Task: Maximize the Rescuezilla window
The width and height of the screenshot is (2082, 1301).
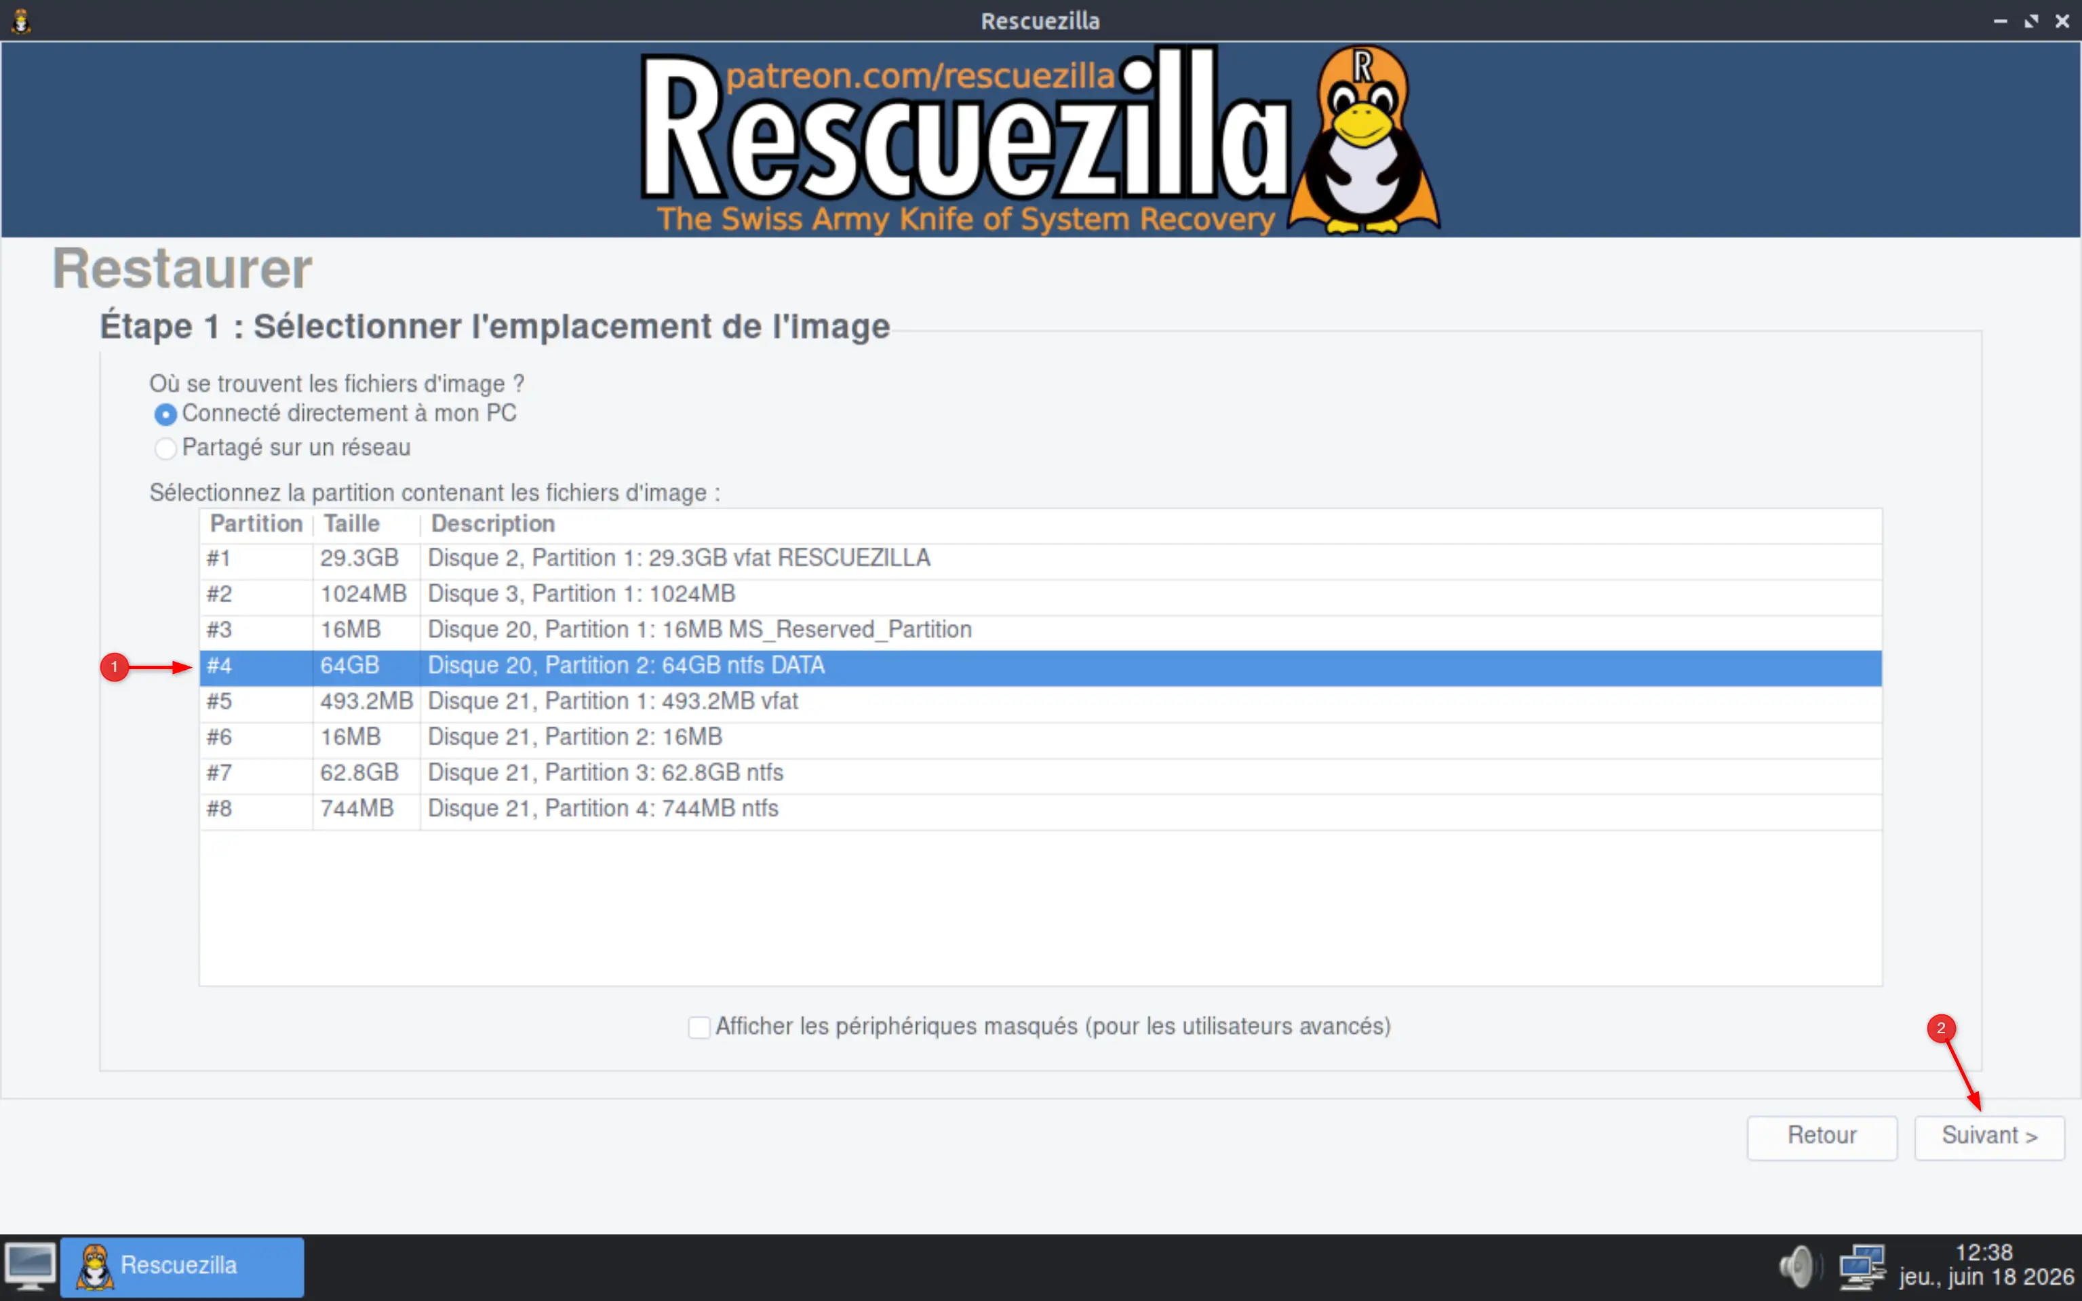Action: pyautogui.click(x=2031, y=20)
